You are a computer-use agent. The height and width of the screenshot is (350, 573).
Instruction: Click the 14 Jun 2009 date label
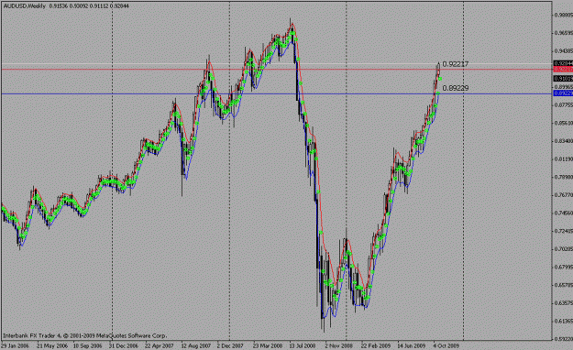click(411, 345)
